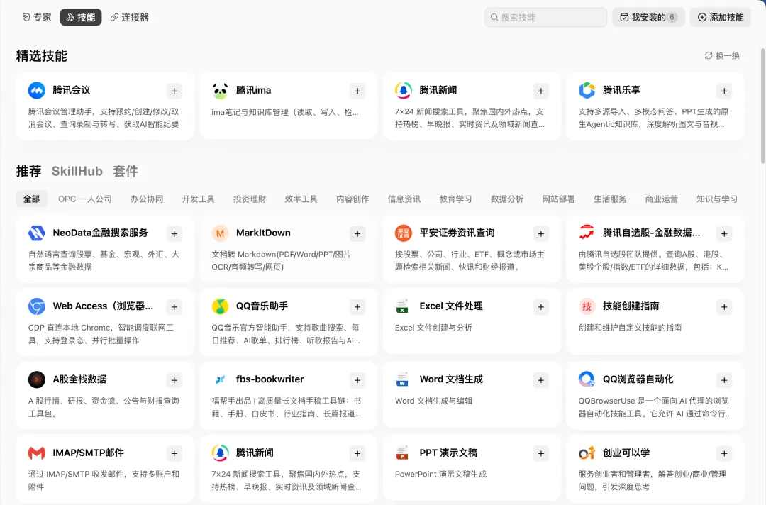This screenshot has width=766, height=505.
Task: Filter by 教育学习 category
Action: tap(456, 199)
